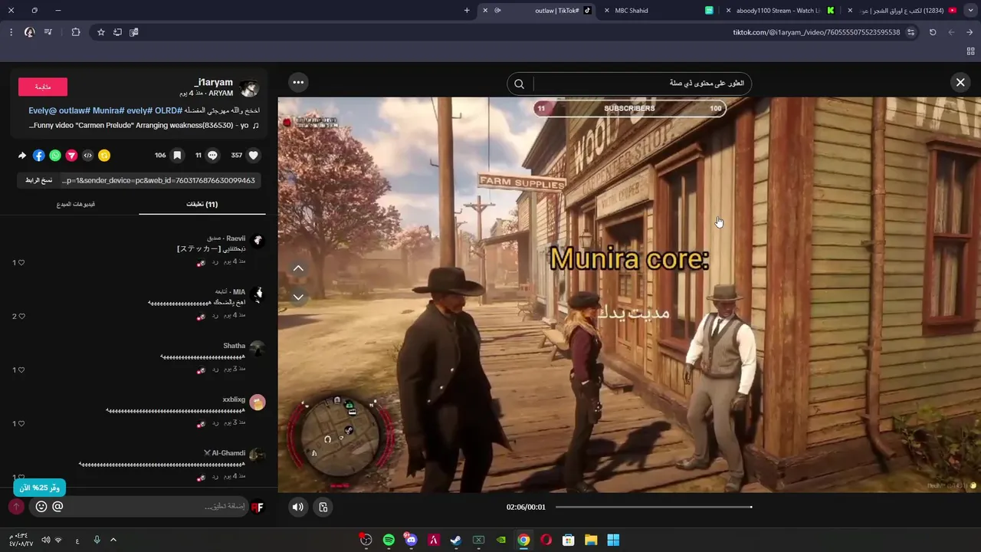Image resolution: width=981 pixels, height=552 pixels.
Task: Like the video with the heart icon
Action: tap(254, 155)
